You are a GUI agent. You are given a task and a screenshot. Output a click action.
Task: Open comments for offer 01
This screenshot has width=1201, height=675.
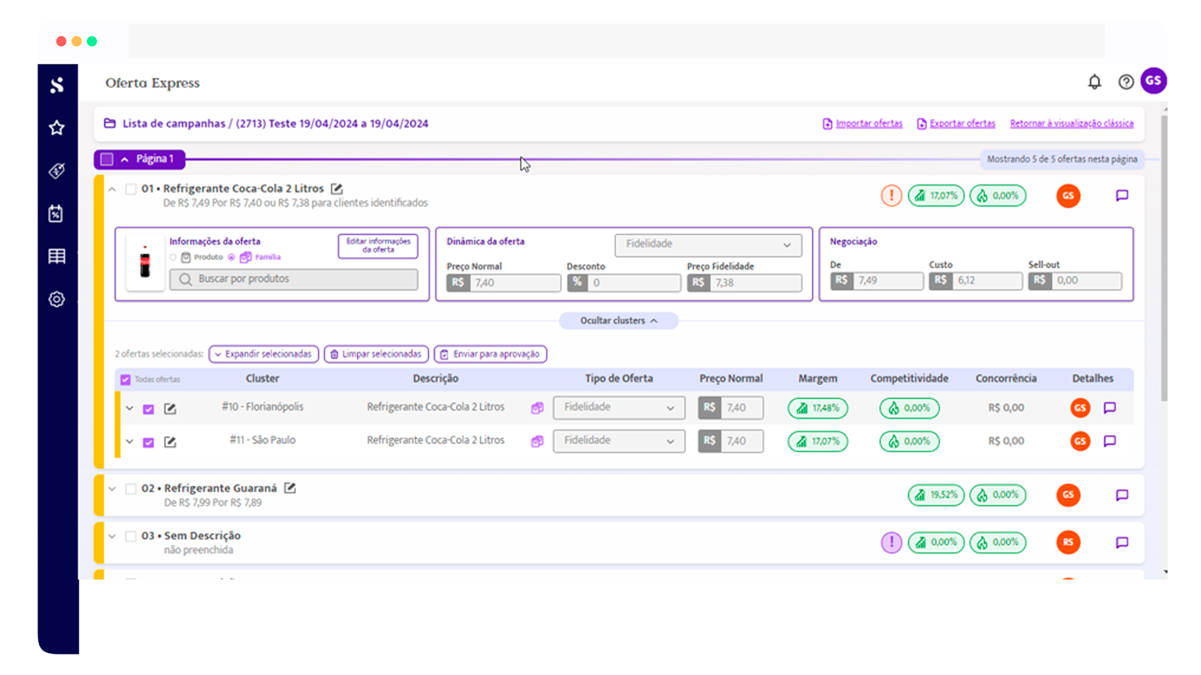1122,196
